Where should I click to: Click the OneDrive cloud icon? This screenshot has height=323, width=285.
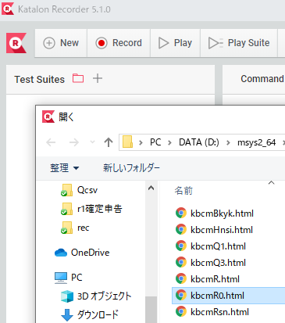coord(61,253)
